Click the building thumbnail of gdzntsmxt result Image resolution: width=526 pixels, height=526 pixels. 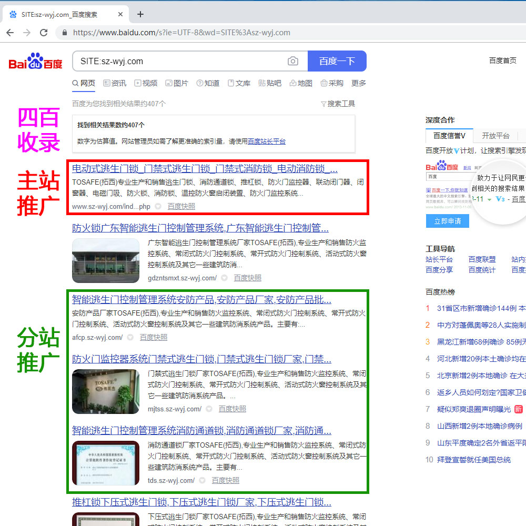(106, 261)
